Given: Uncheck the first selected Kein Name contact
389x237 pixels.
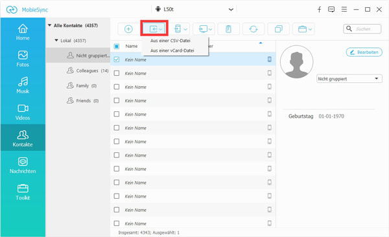Looking at the screenshot, I should coord(116,60).
